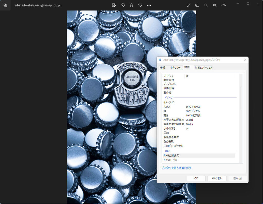263x204 pixels.
Task: Open the three-dot more options menu
Action: (149, 5)
